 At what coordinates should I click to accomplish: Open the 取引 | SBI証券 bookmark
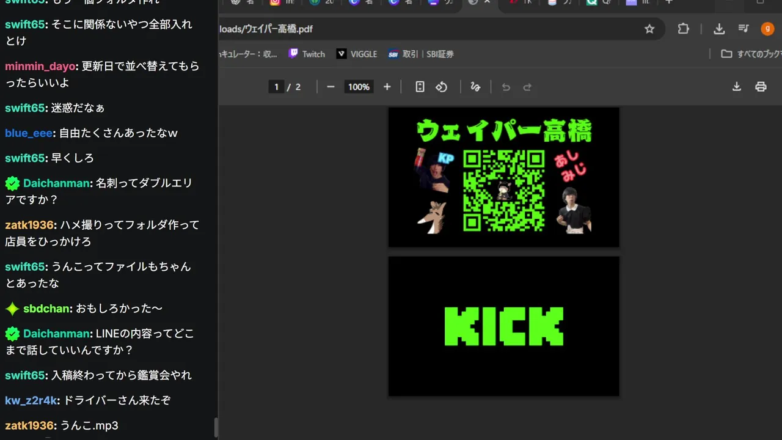click(421, 54)
